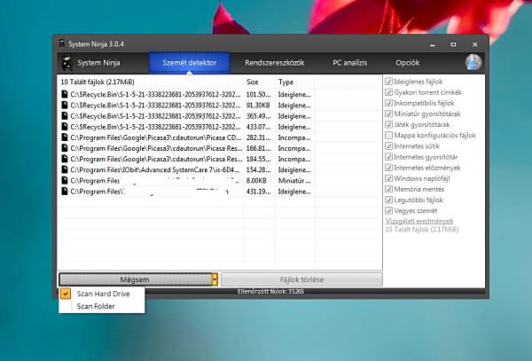Click the System Ninja ninja logo icon
Viewport: 532px width, 361px height.
coord(67,63)
